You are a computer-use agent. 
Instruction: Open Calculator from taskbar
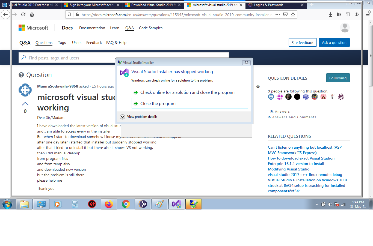point(75,204)
